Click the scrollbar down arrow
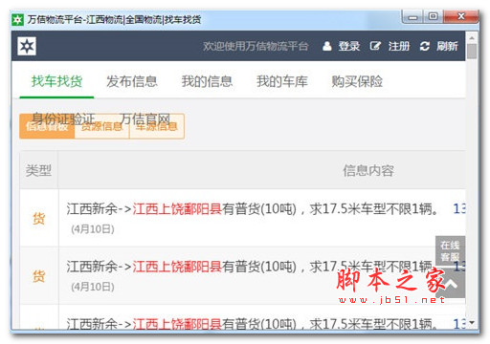 tap(472, 323)
